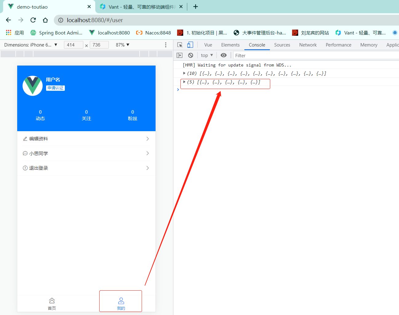
Task: Click the browser forward arrow
Action: (x=21, y=20)
